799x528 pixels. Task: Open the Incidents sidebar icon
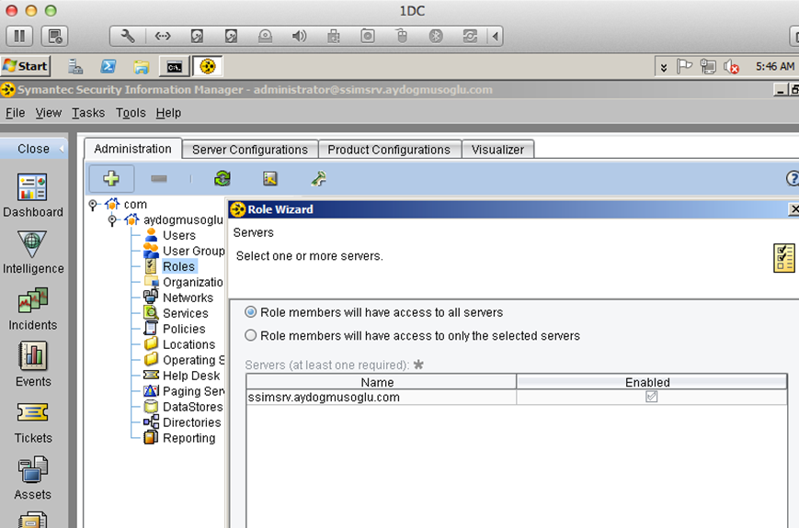(32, 309)
